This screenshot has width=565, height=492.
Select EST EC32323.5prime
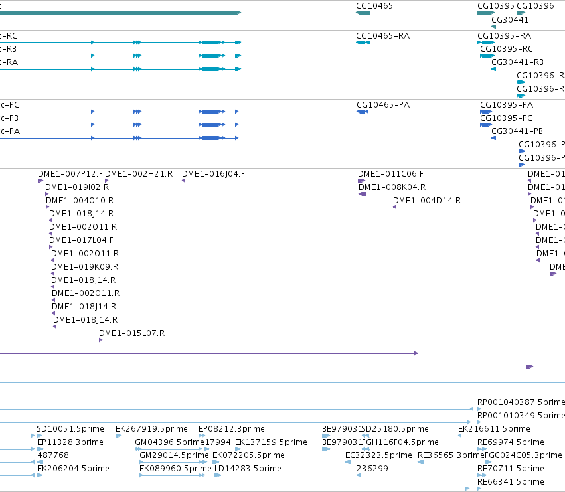tap(378, 455)
